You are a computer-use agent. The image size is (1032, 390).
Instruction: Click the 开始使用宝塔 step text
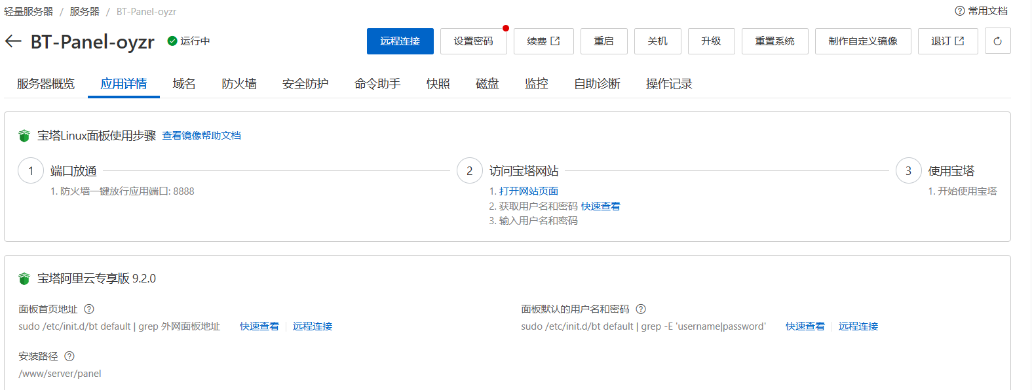tap(963, 191)
